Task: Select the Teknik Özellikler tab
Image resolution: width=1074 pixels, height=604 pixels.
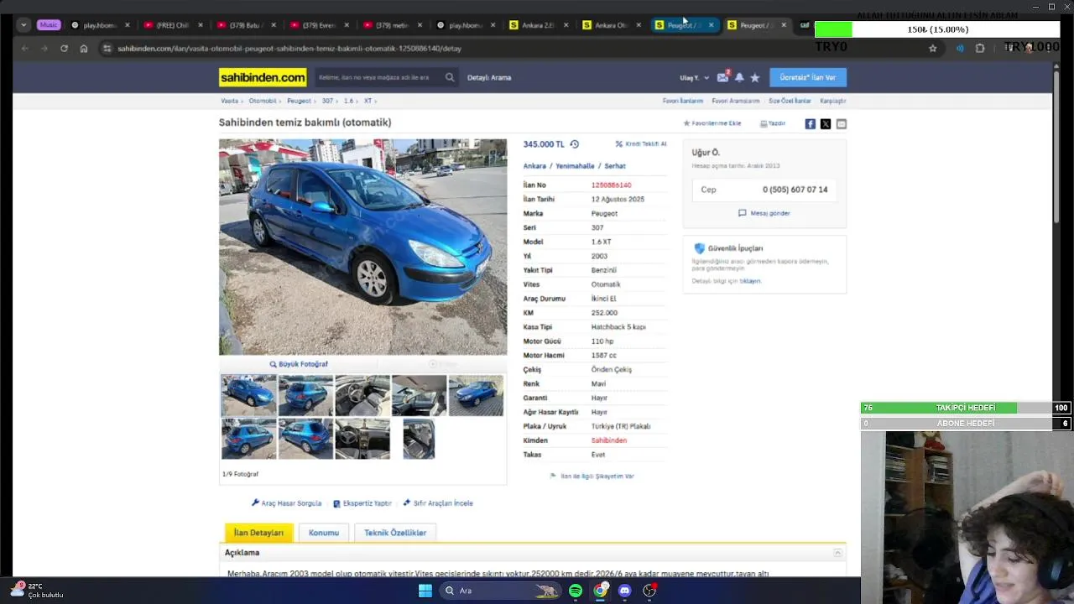Action: pos(395,533)
